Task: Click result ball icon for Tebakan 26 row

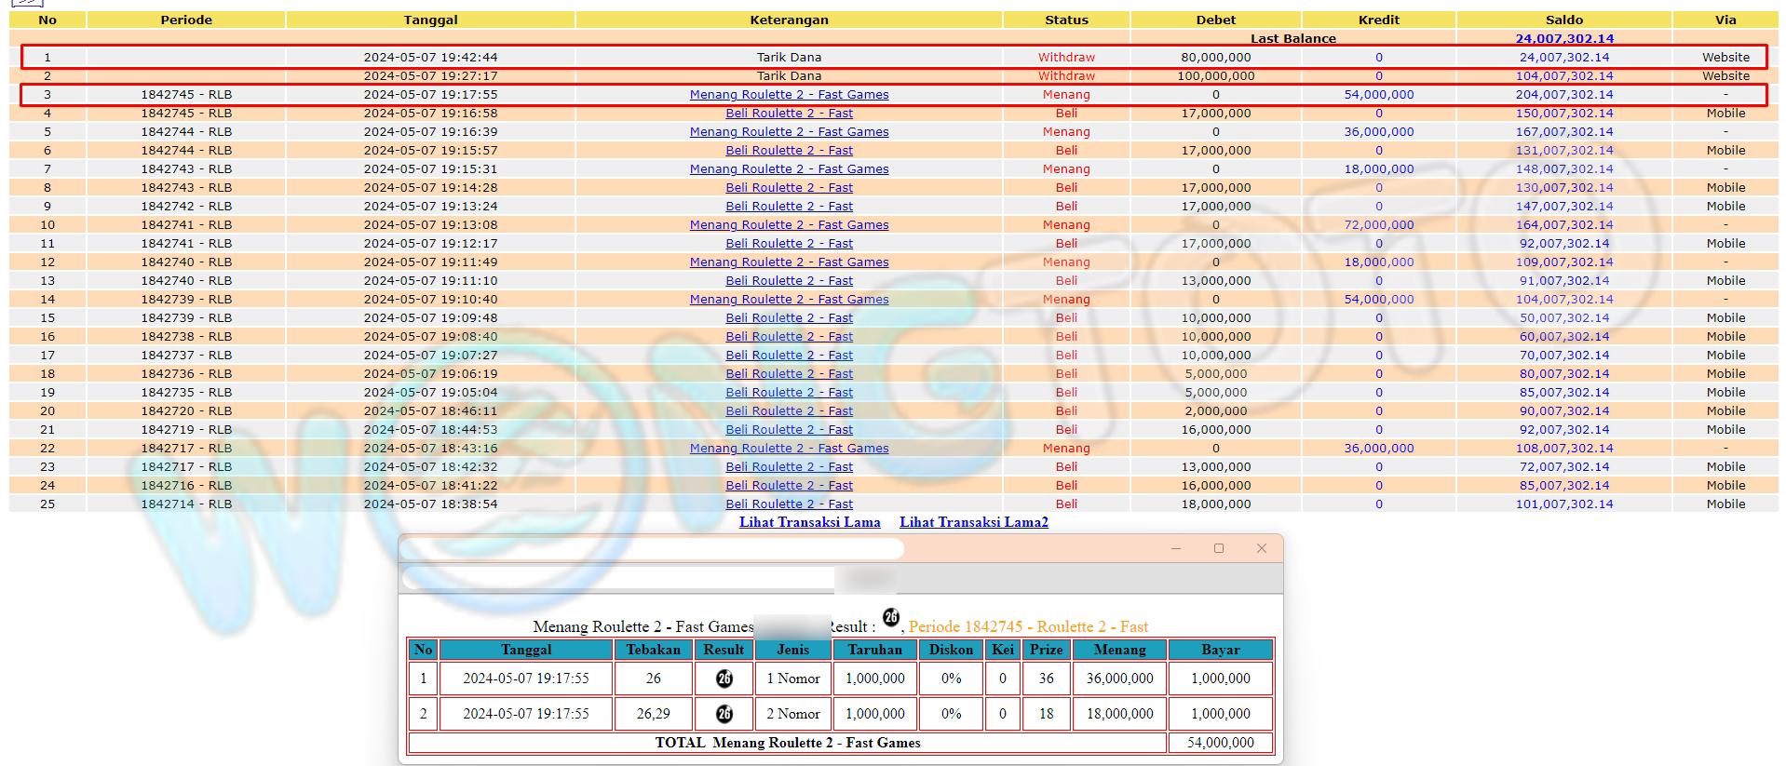Action: point(724,679)
